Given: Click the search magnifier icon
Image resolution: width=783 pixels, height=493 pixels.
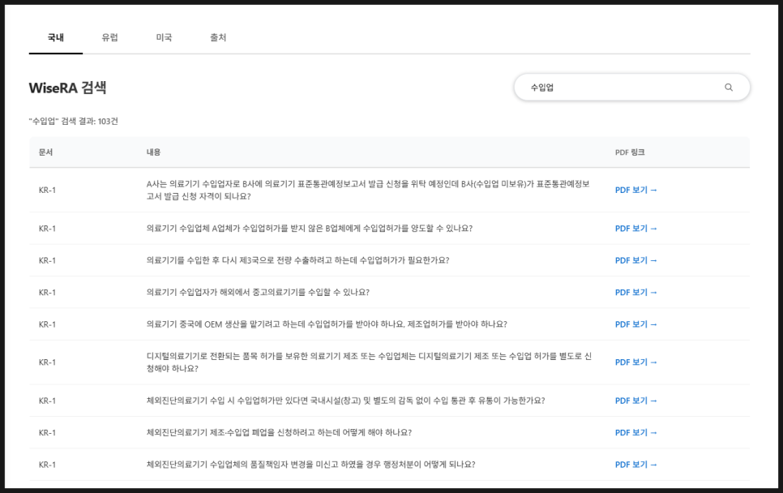Looking at the screenshot, I should (x=729, y=87).
